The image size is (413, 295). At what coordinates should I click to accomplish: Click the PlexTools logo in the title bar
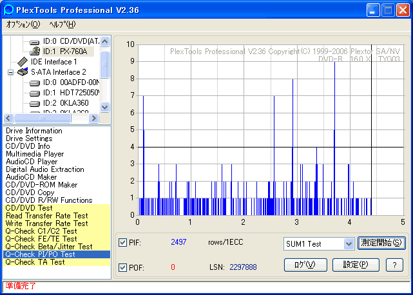8,10
